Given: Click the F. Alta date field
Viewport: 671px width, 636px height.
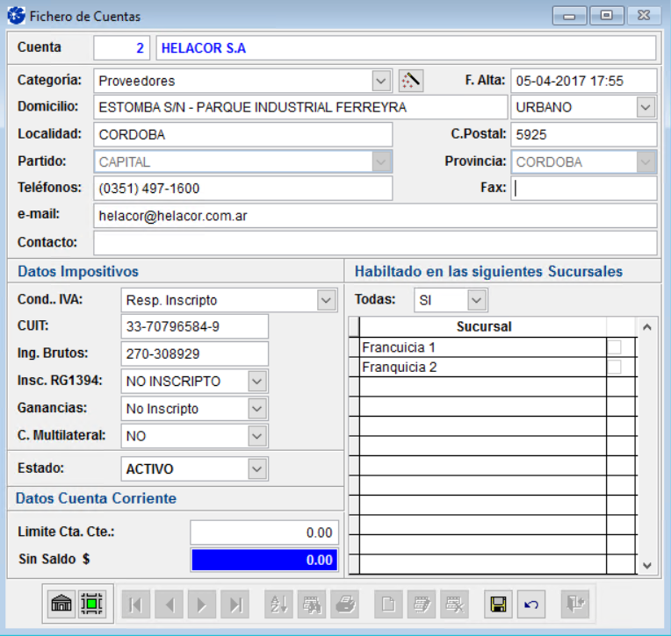Looking at the screenshot, I should 584,81.
